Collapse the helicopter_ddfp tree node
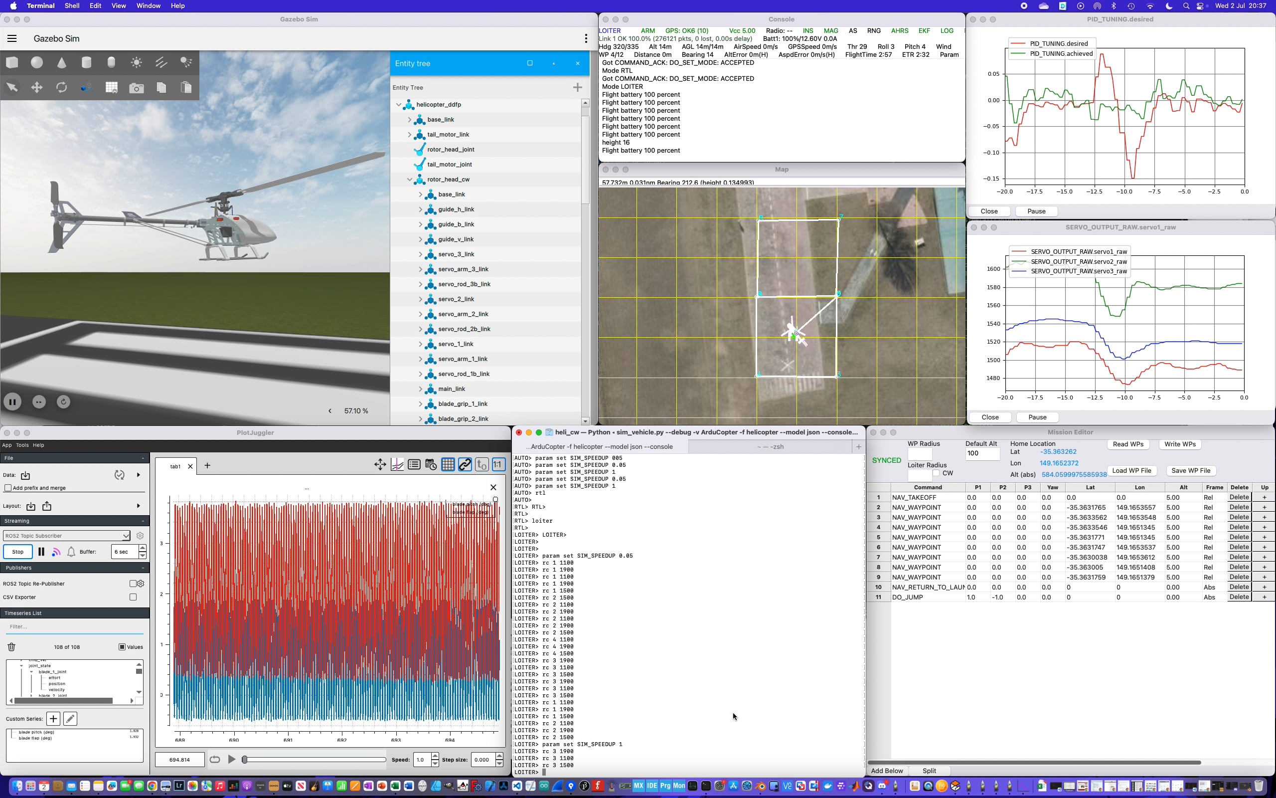Viewport: 1276px width, 798px height. 399,105
